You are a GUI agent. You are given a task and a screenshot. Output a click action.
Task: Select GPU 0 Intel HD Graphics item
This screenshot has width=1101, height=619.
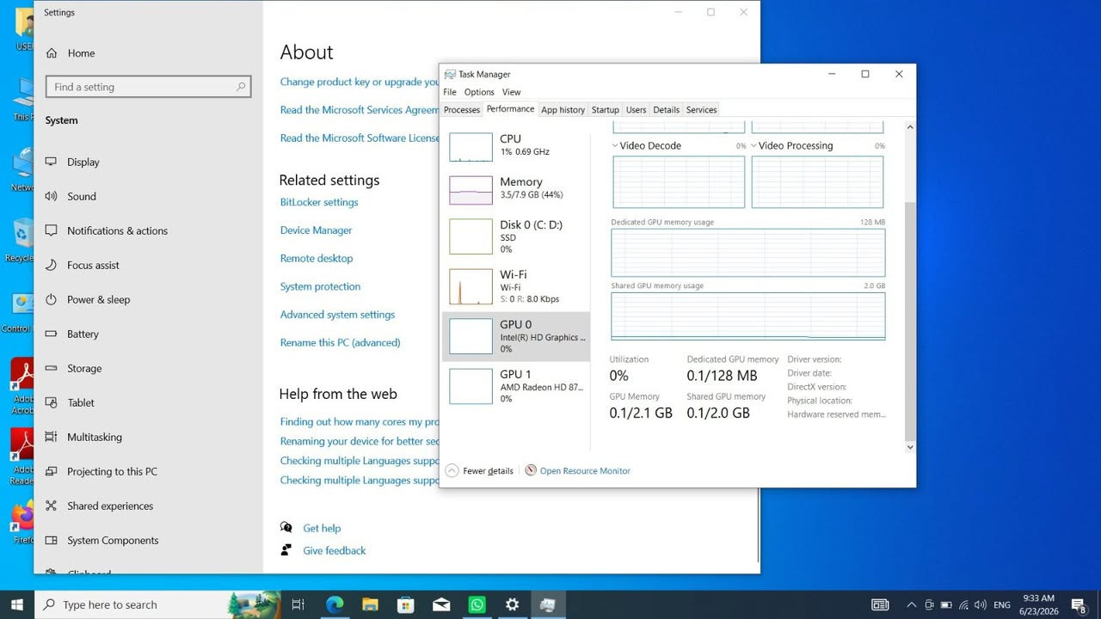click(516, 336)
